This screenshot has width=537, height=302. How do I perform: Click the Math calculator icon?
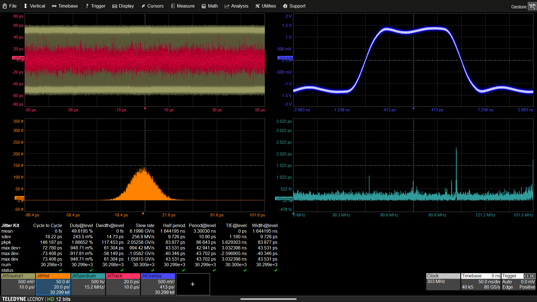click(204, 6)
